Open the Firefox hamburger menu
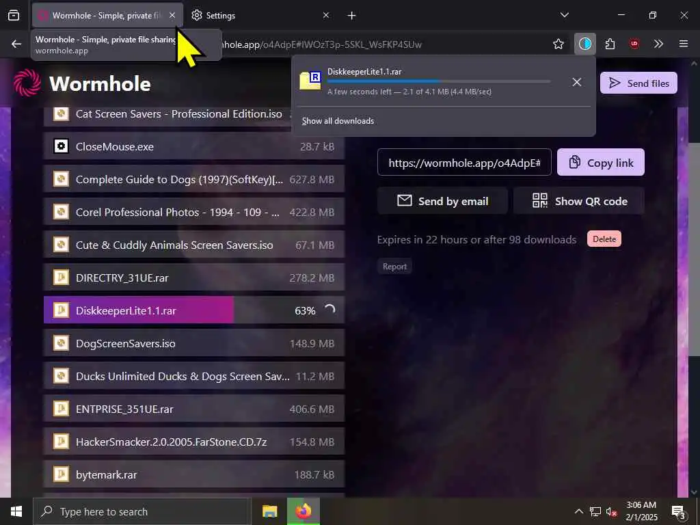 pyautogui.click(x=684, y=44)
